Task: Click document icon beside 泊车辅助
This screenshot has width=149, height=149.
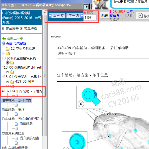Action: pyautogui.click(x=16, y=124)
